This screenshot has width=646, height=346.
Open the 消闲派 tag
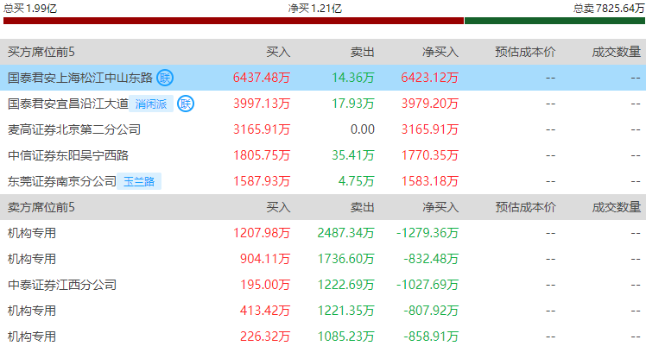pyautogui.click(x=151, y=104)
